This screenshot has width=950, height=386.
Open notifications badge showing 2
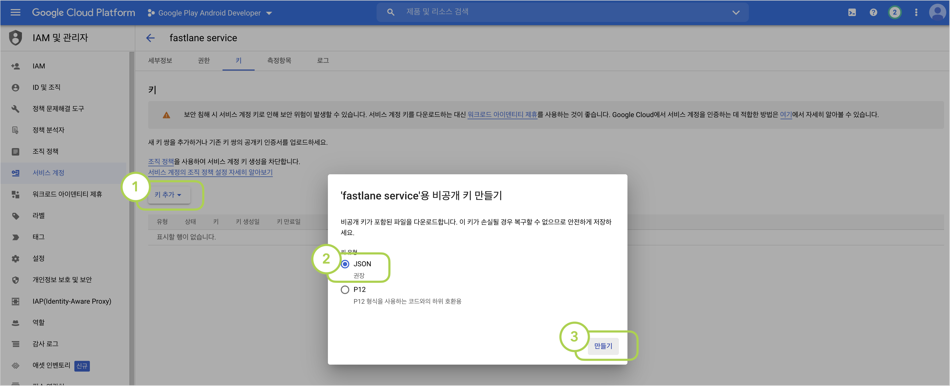click(894, 13)
